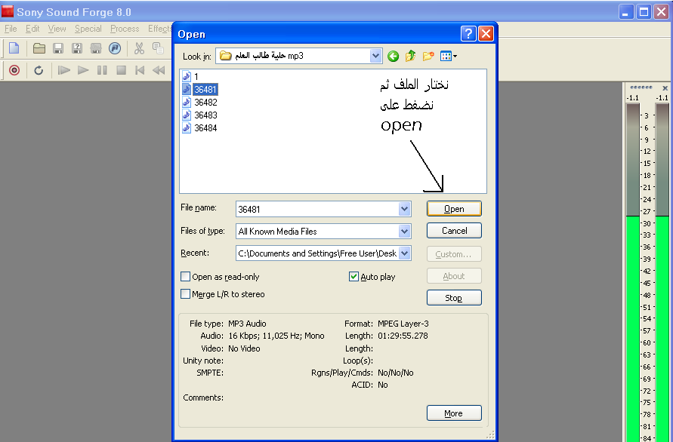Click the File name text field

pyautogui.click(x=317, y=209)
